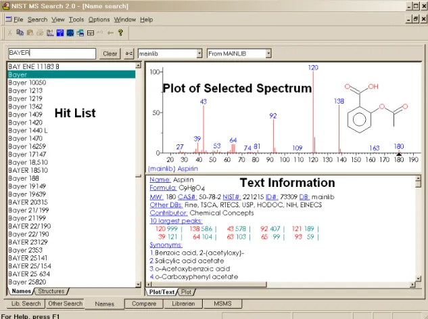Screen dimensions: 428x319
Task: Select Bayer 1440 L in hit list
Action: tap(72, 131)
